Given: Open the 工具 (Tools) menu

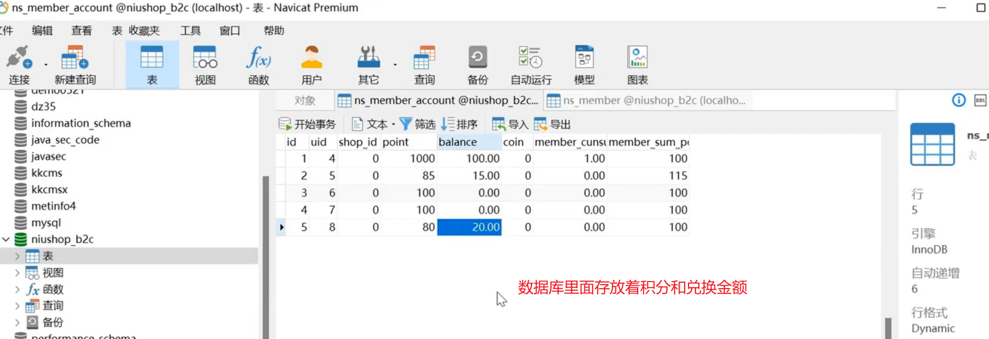Looking at the screenshot, I should (x=190, y=31).
